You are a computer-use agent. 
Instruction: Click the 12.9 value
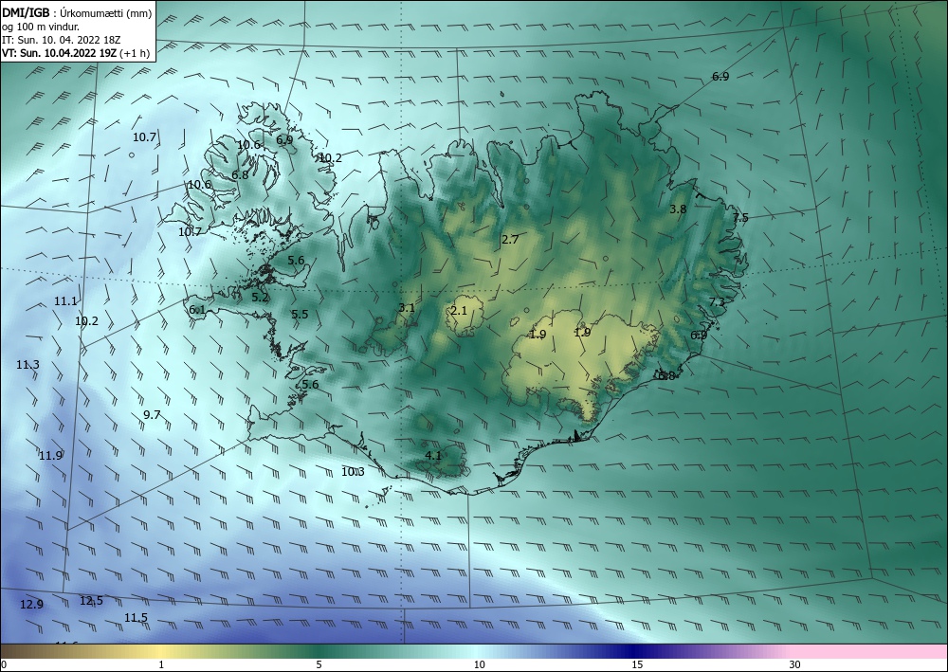[x=31, y=605]
